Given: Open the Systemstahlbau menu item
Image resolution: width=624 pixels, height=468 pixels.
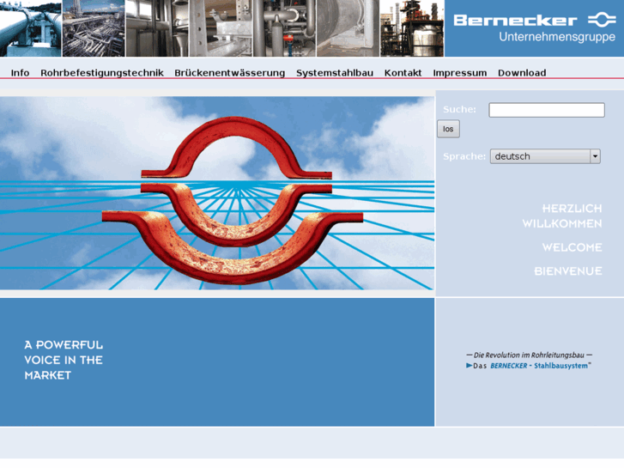Looking at the screenshot, I should 335,73.
